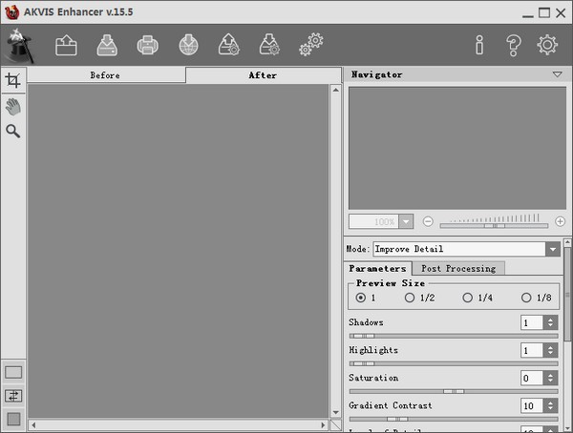Image resolution: width=573 pixels, height=433 pixels.
Task: Open the Mode dropdown showing Improve Detail
Action: click(x=467, y=249)
